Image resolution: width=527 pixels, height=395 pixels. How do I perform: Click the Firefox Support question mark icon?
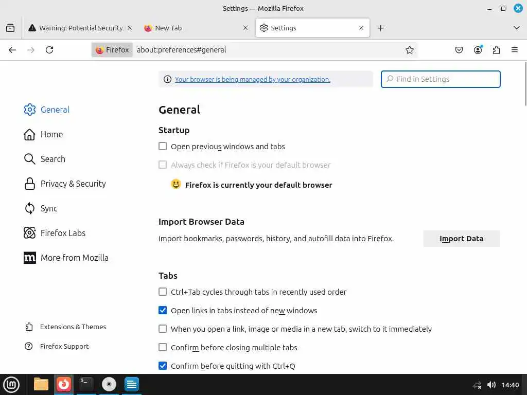coord(29,346)
